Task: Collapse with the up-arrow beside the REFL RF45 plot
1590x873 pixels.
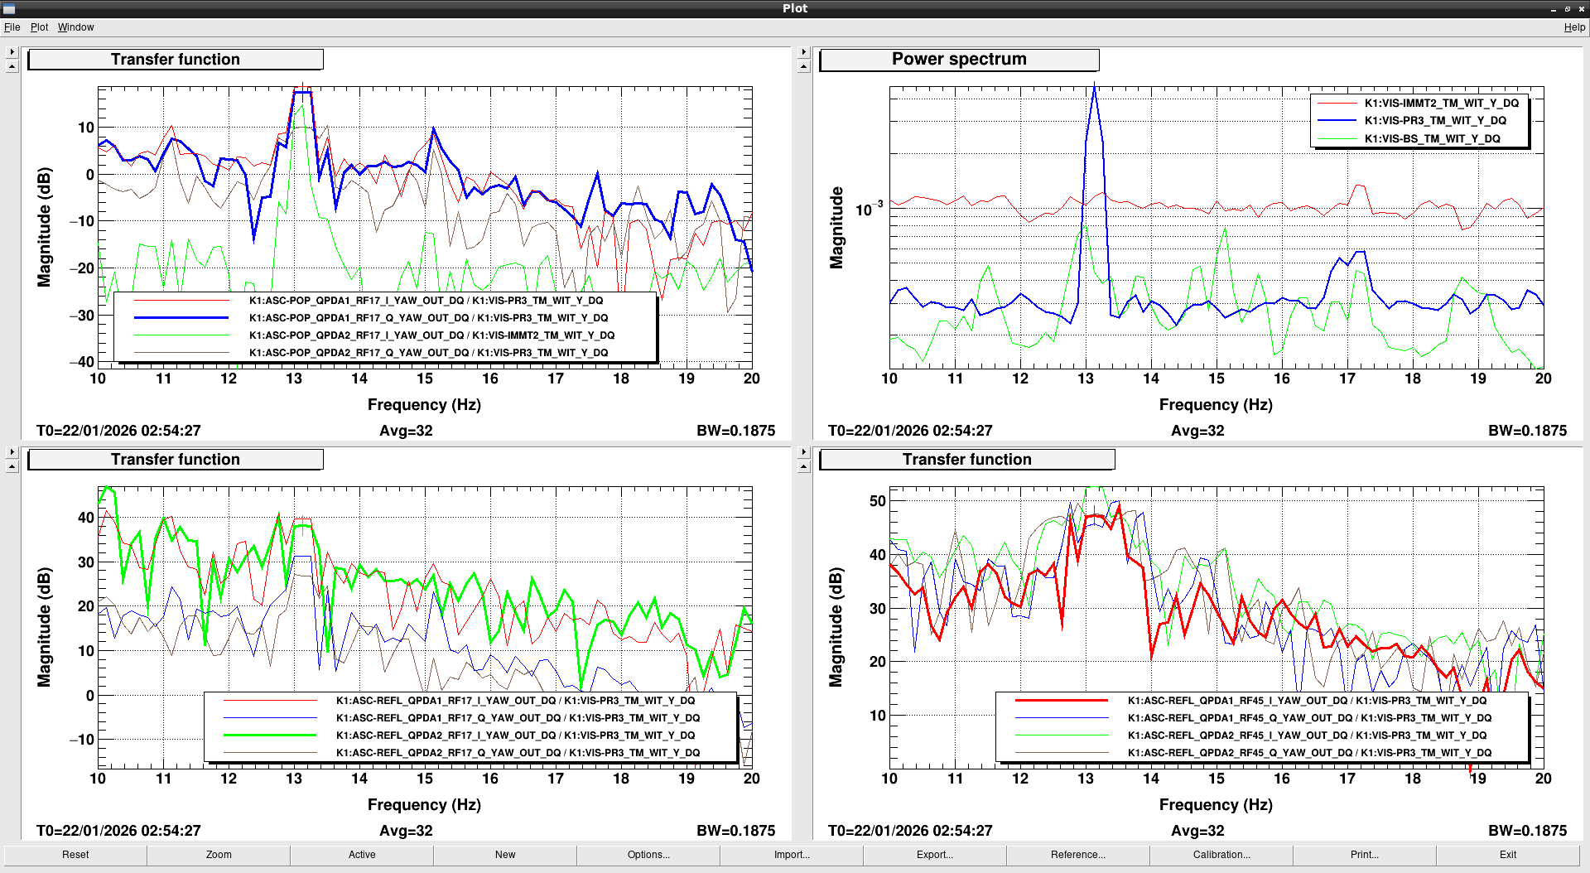Action: pyautogui.click(x=803, y=467)
